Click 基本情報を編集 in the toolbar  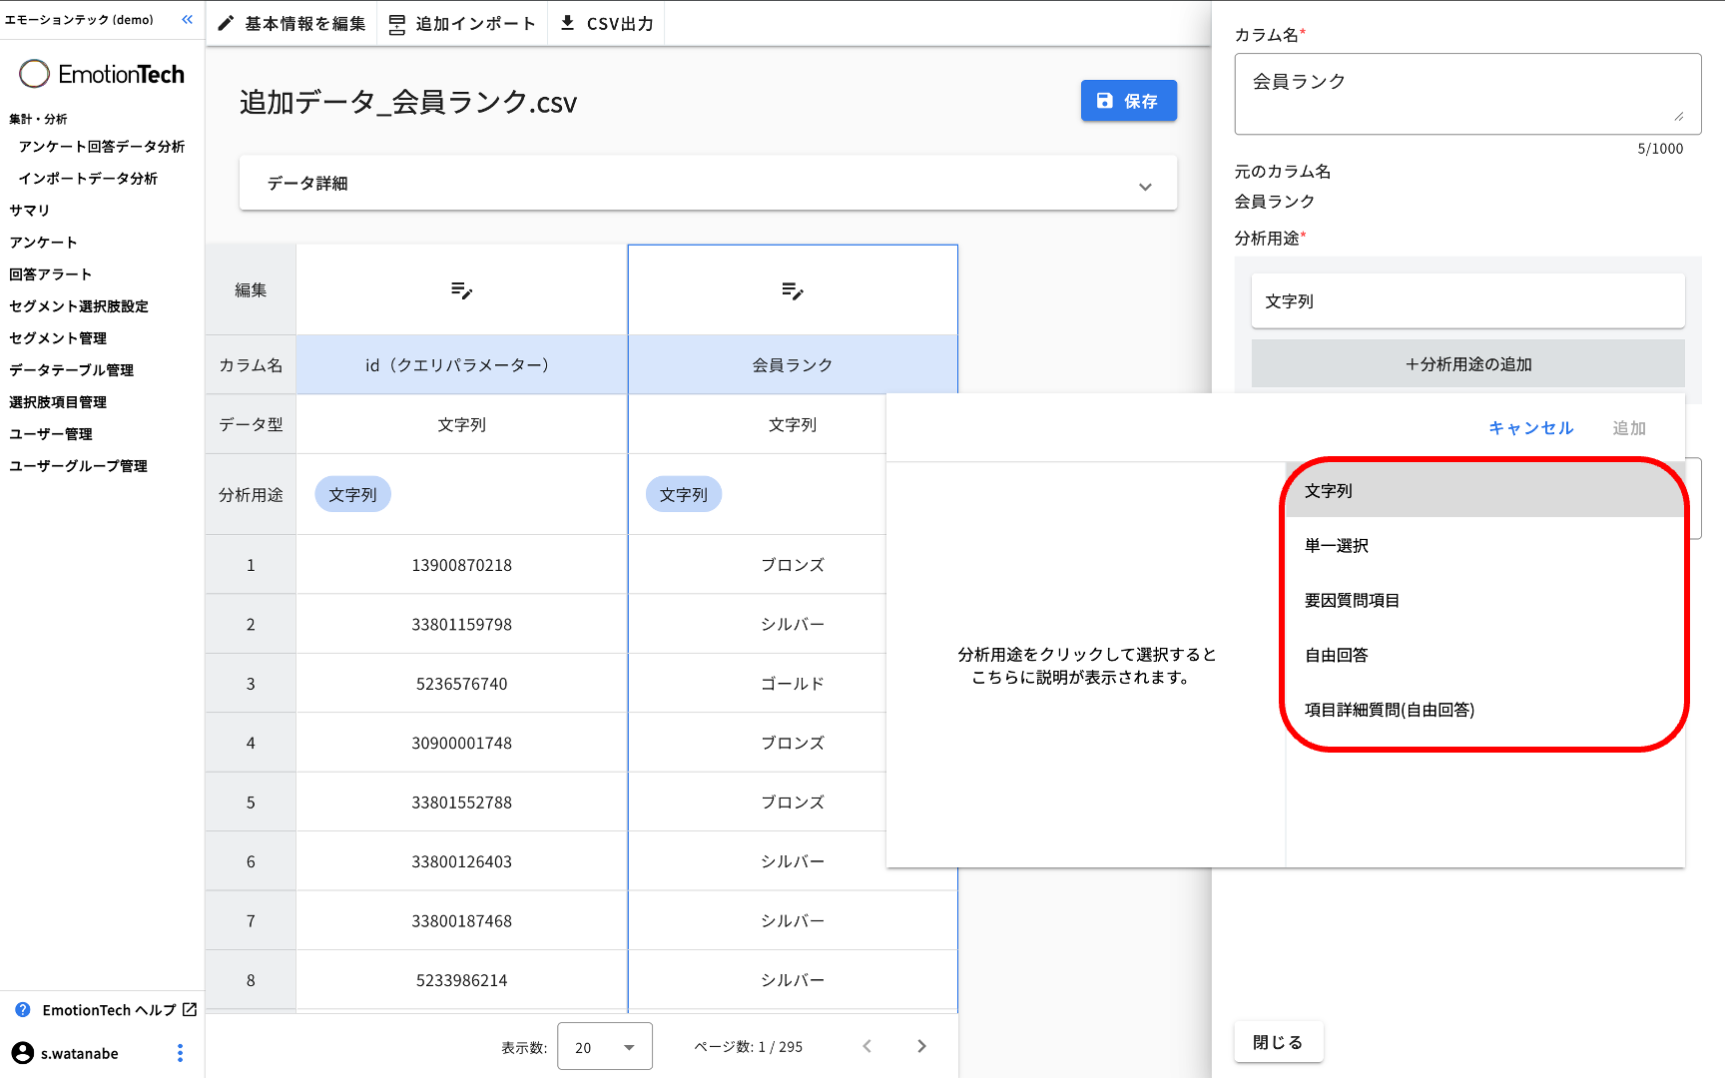coord(291,23)
